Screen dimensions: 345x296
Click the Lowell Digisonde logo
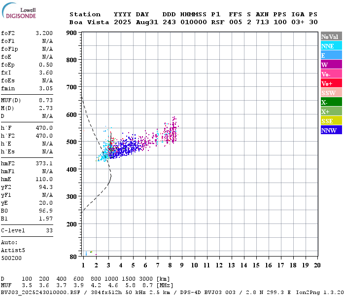coord(19,11)
